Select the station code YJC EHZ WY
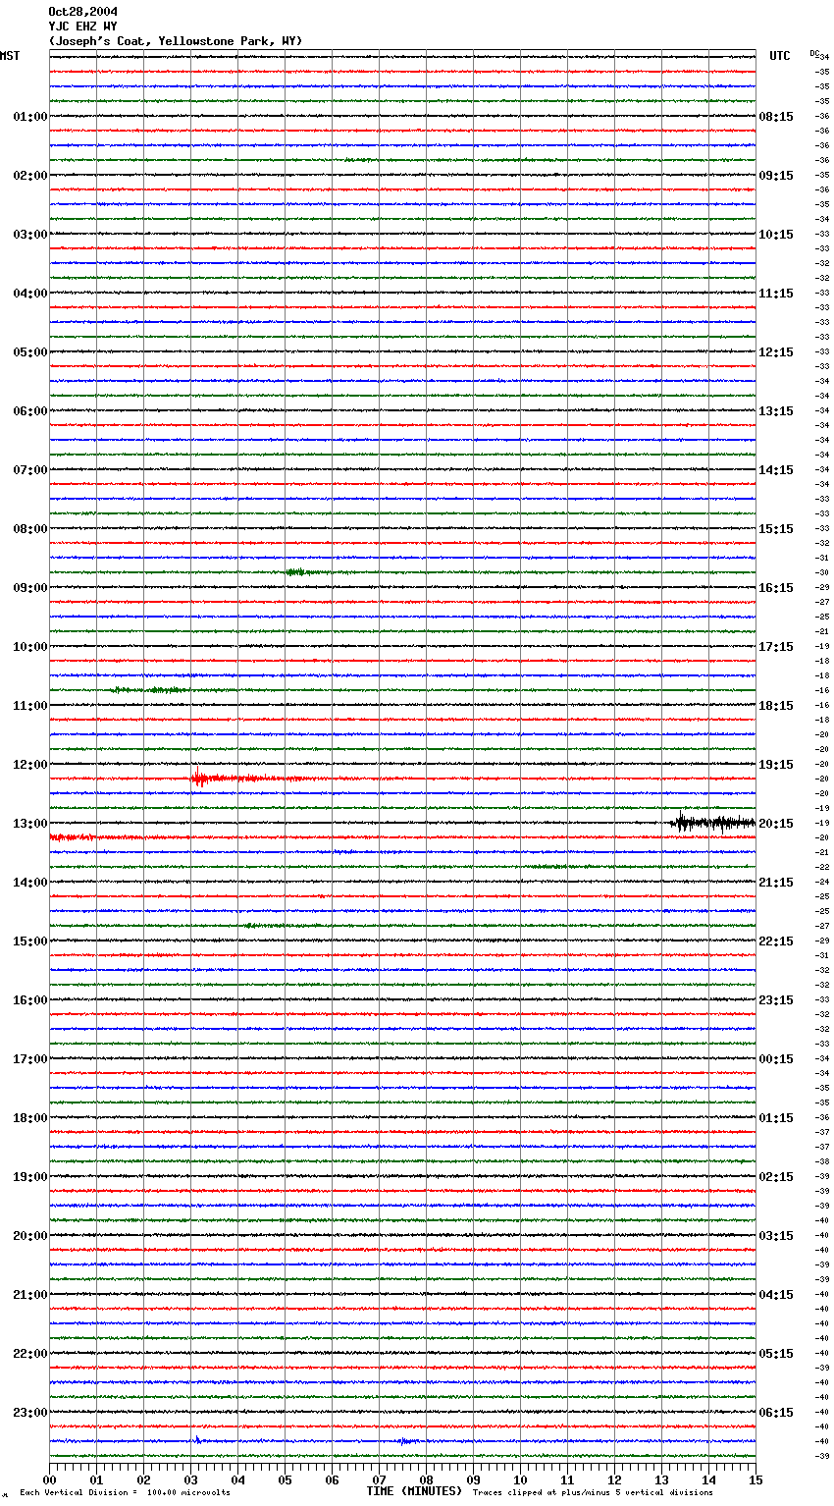 [x=82, y=27]
